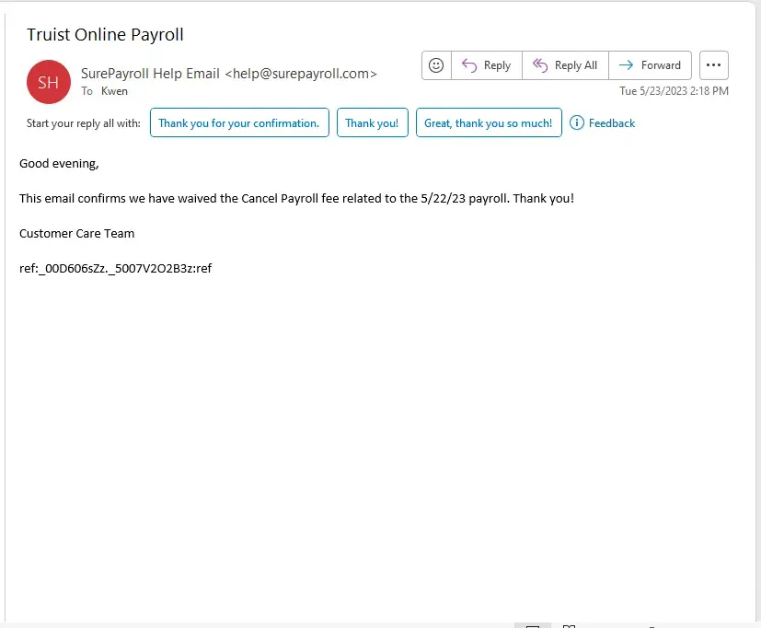Choose 'Thank you for your confirmation.' suggested reply
Screen dimensions: 761x628
239,123
